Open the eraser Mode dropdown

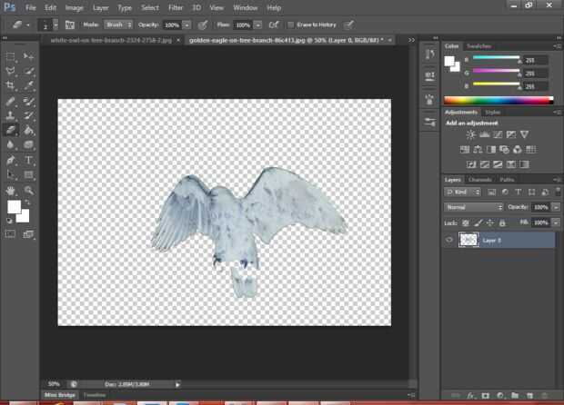pyautogui.click(x=120, y=25)
